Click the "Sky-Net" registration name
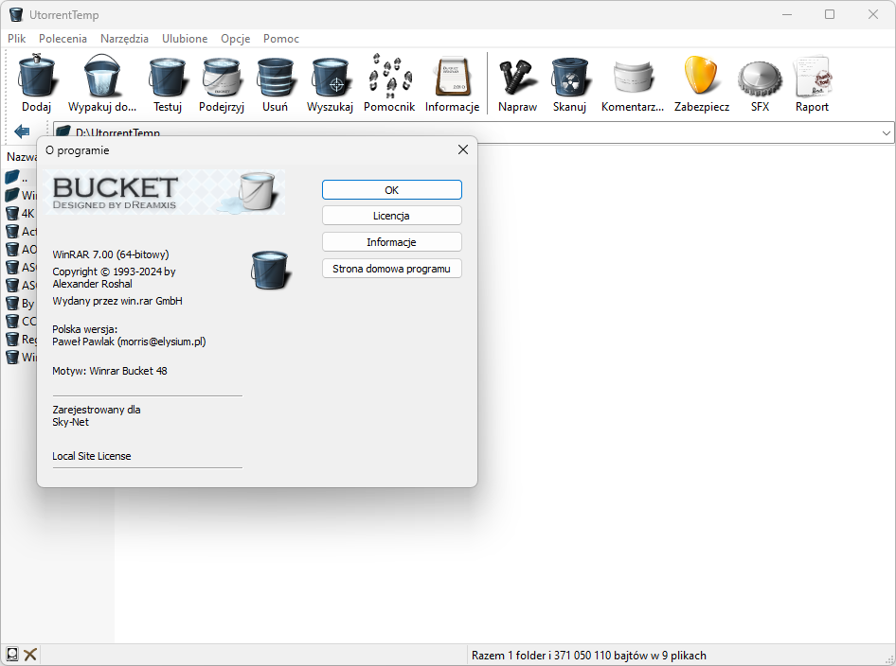The width and height of the screenshot is (896, 666). pos(70,422)
